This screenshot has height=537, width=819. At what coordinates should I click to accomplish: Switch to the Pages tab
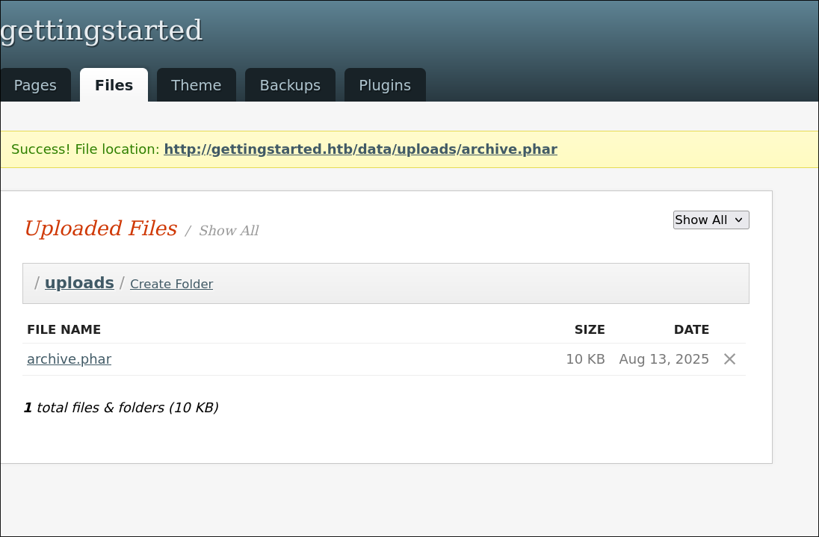(35, 85)
